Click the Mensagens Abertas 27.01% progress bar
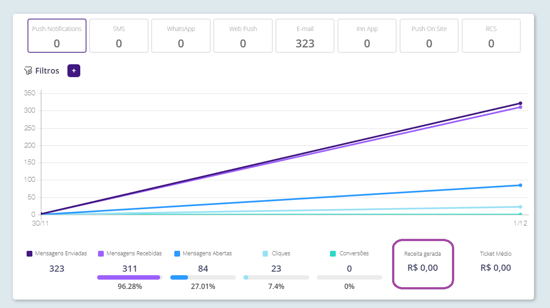 click(203, 277)
